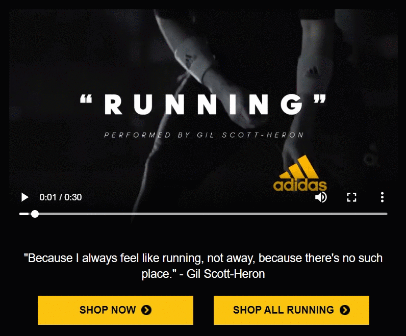
Task: Click the Shop Now button
Action: 115,310
